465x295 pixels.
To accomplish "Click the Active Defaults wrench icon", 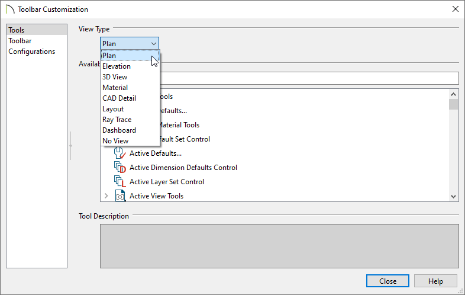I will 120,153.
